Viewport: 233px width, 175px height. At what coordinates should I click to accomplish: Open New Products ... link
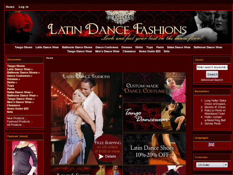pos(17,118)
